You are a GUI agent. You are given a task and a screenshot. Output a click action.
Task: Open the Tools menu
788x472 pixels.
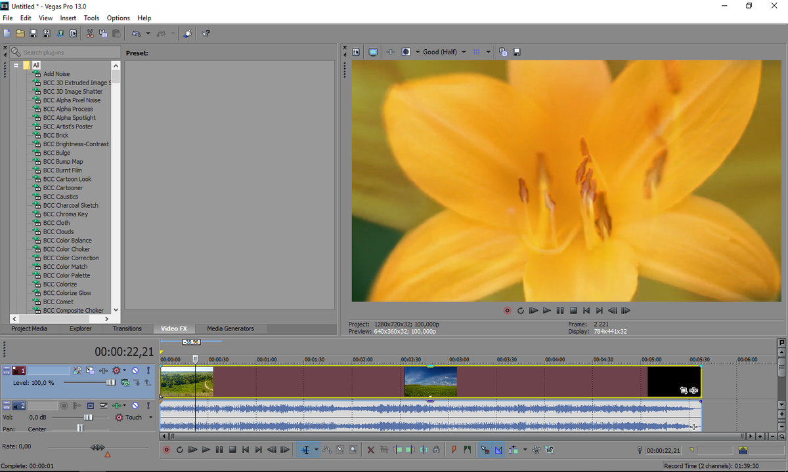point(91,18)
